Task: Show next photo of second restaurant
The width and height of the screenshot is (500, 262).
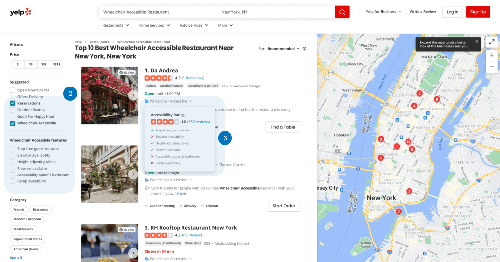Action: 133,174
